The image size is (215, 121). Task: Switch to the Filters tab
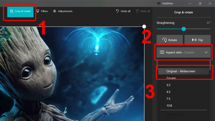pyautogui.click(x=42, y=11)
